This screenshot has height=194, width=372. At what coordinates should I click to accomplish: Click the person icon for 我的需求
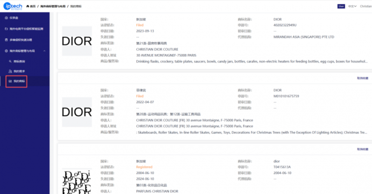(x=10, y=71)
